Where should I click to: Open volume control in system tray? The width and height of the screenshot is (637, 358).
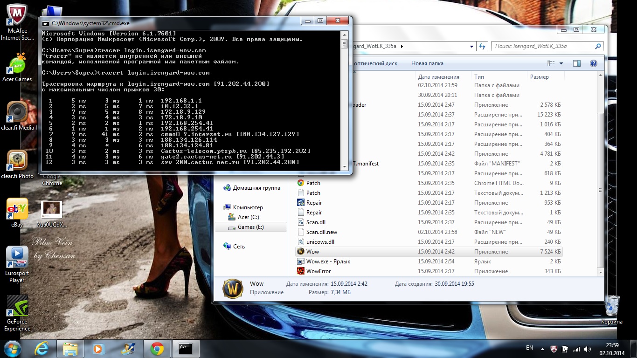coord(588,349)
